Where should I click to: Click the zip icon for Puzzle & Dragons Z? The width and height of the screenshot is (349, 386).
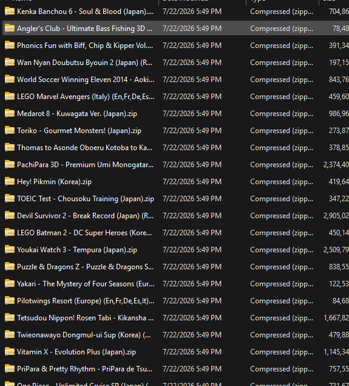pos(10,266)
